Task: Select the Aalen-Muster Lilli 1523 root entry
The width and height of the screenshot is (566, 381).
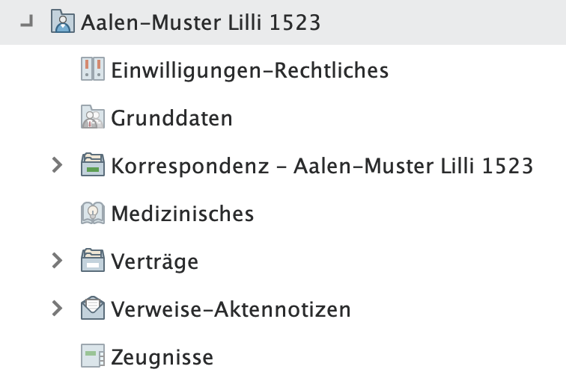Action: 200,22
